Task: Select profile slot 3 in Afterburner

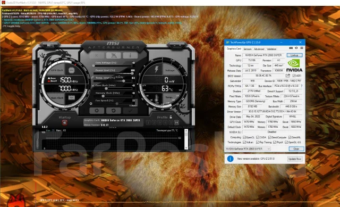Action: 159,123
